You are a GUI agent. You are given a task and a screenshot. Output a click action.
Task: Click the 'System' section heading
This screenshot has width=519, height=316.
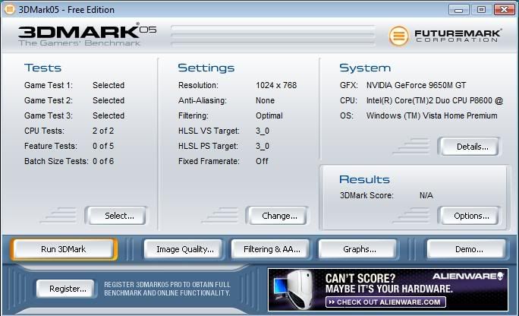coord(365,68)
